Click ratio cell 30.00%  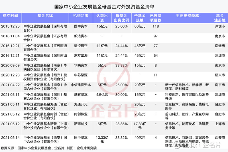click(121, 95)
